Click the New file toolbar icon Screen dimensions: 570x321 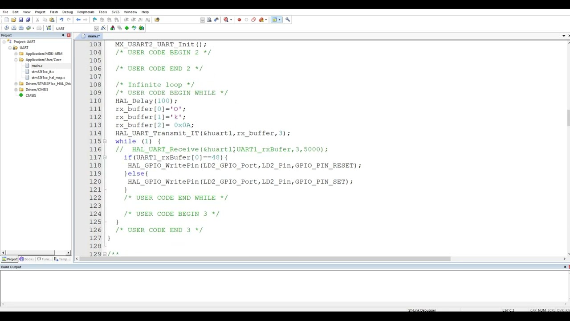click(x=6, y=20)
